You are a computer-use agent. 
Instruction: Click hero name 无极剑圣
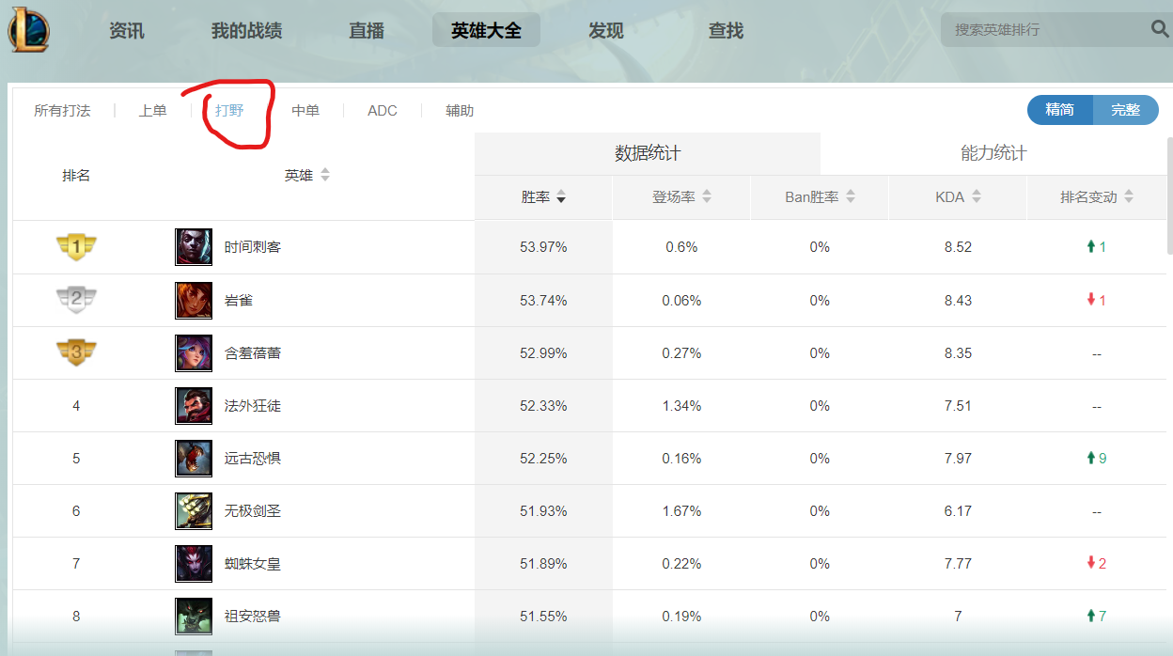pyautogui.click(x=253, y=511)
